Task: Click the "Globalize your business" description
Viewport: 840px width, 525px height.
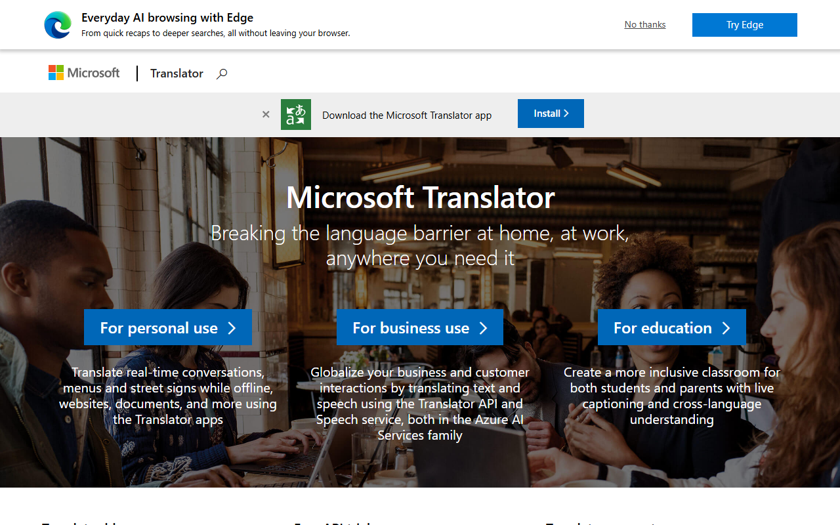Action: 420,404
